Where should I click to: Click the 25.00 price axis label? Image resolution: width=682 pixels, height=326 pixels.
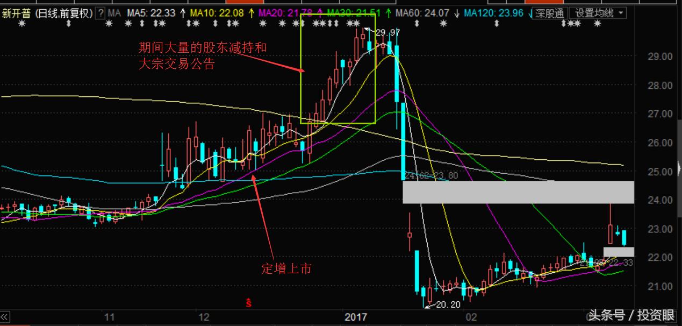pos(659,172)
